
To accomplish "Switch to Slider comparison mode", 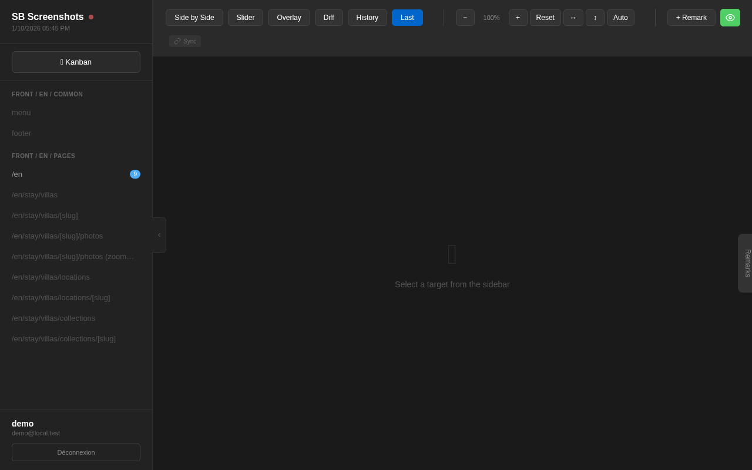I will click(246, 18).
